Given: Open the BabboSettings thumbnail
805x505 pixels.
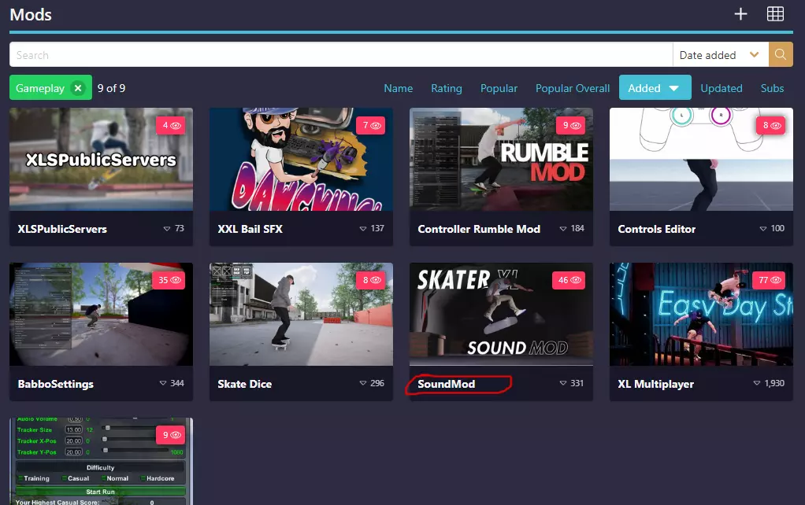Looking at the screenshot, I should pos(101,315).
